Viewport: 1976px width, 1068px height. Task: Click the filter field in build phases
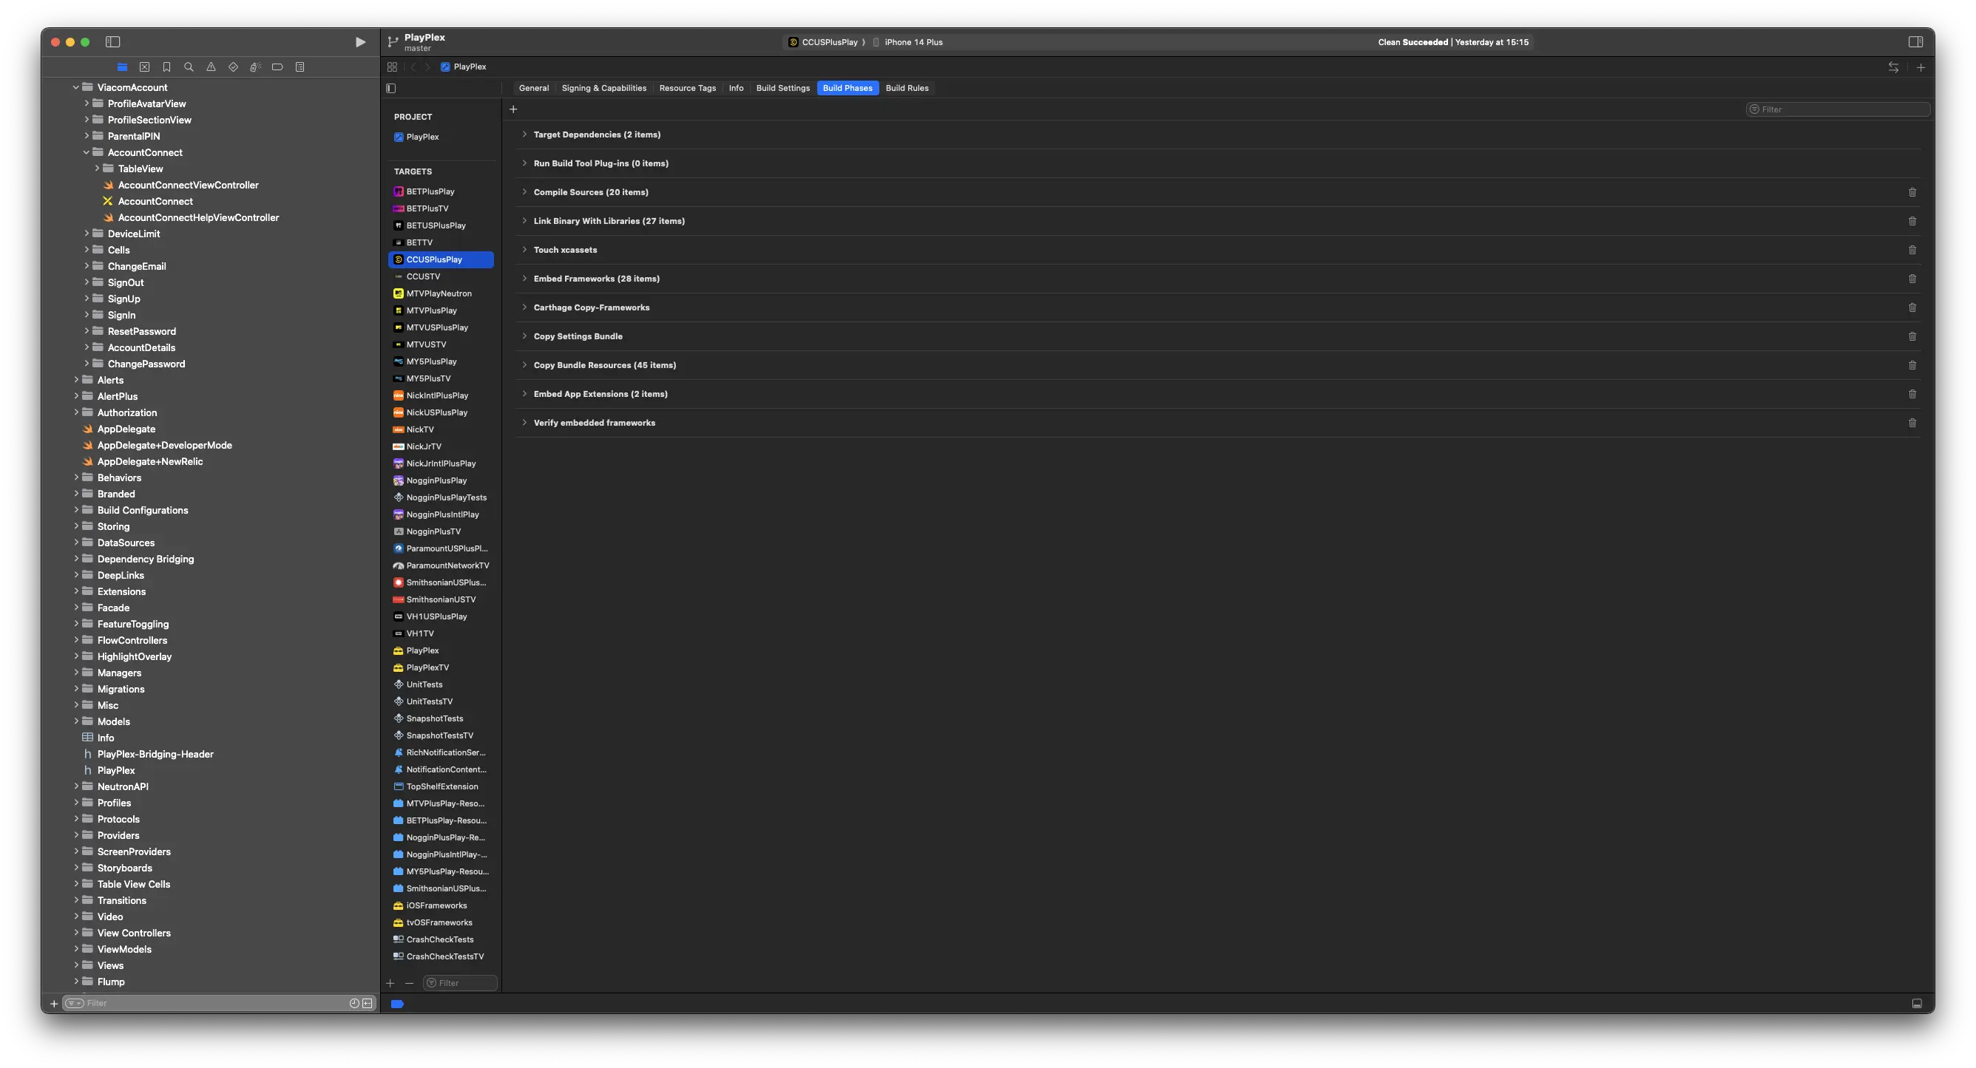click(1838, 109)
